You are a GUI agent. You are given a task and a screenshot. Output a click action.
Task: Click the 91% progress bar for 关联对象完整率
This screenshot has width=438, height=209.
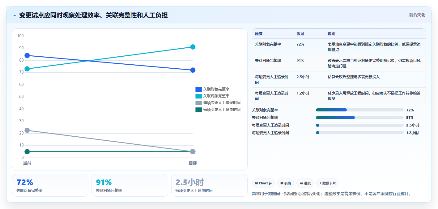[360, 118]
